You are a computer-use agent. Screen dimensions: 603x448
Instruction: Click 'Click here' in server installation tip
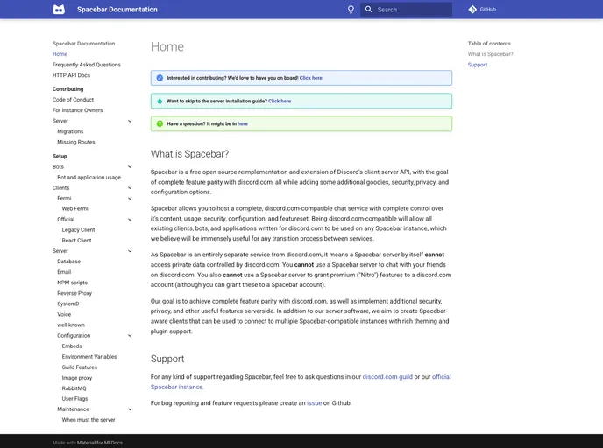pyautogui.click(x=280, y=101)
